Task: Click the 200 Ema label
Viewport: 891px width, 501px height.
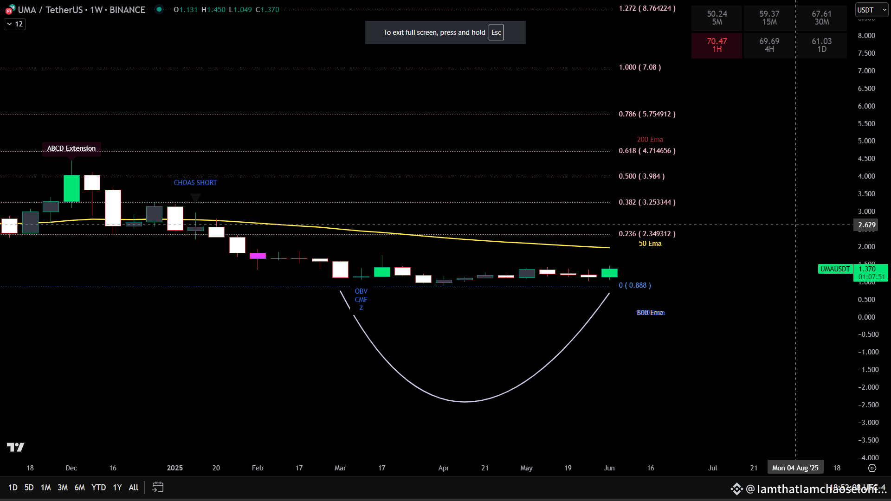Action: [x=650, y=140]
